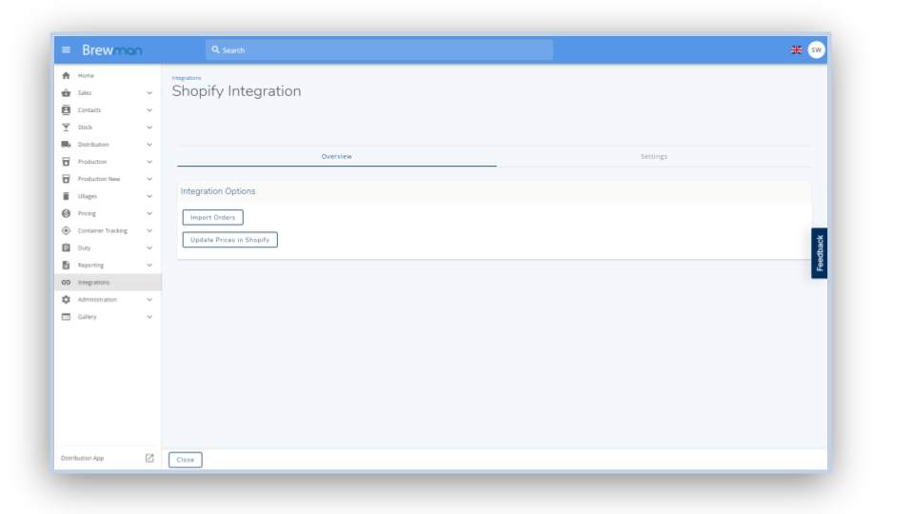Click Update Prices in Shopify button
Image resolution: width=914 pixels, height=514 pixels.
[229, 240]
